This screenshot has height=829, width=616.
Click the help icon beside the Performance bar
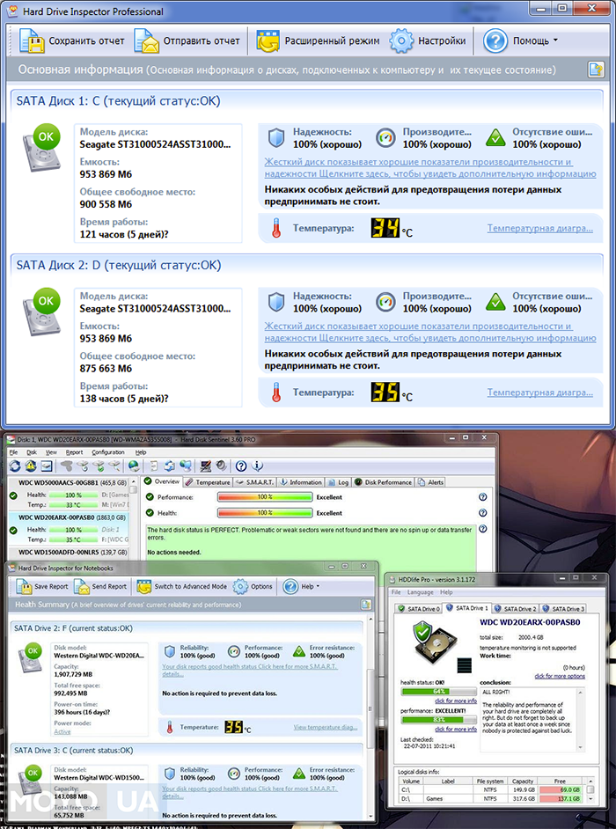click(482, 497)
